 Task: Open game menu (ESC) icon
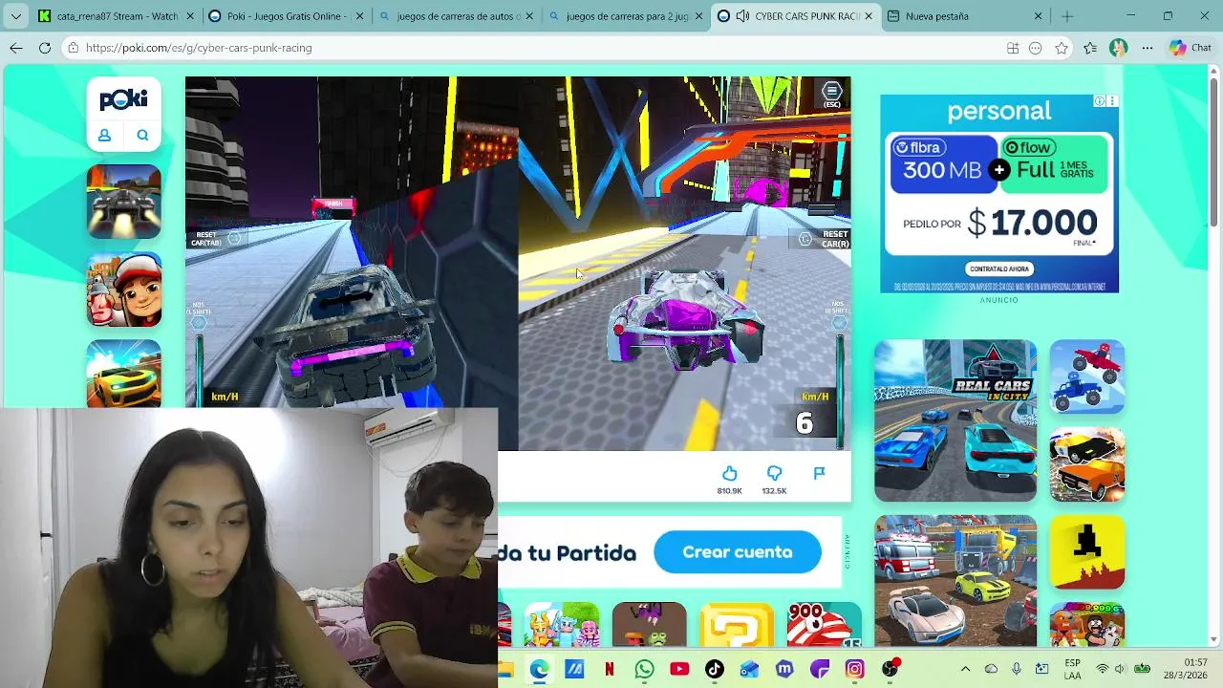(832, 93)
